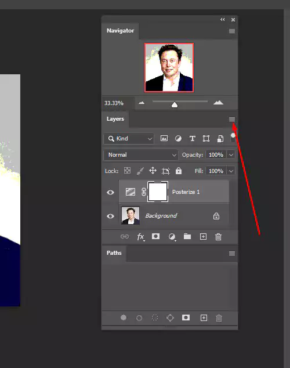Open the Normal blend mode dropdown

[141, 155]
